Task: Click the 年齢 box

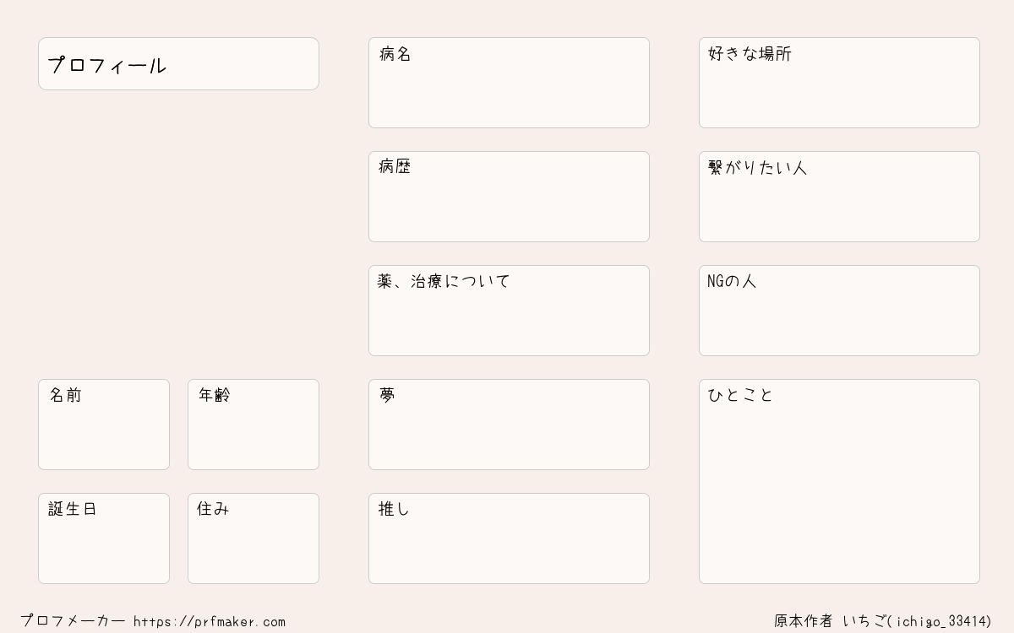Action: point(253,425)
